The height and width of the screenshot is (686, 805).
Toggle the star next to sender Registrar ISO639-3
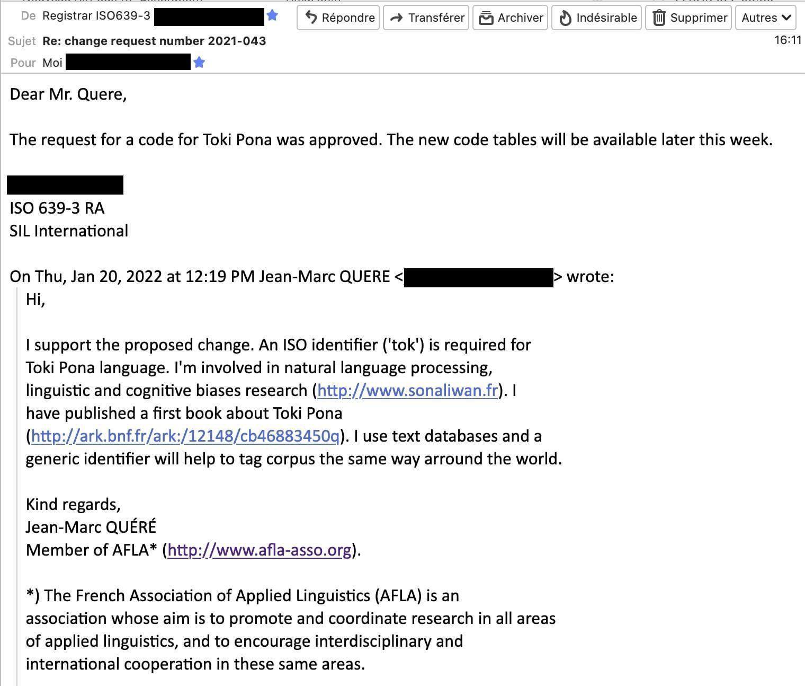[272, 15]
